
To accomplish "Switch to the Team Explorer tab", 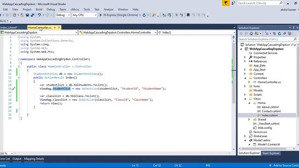I will (x=271, y=153).
